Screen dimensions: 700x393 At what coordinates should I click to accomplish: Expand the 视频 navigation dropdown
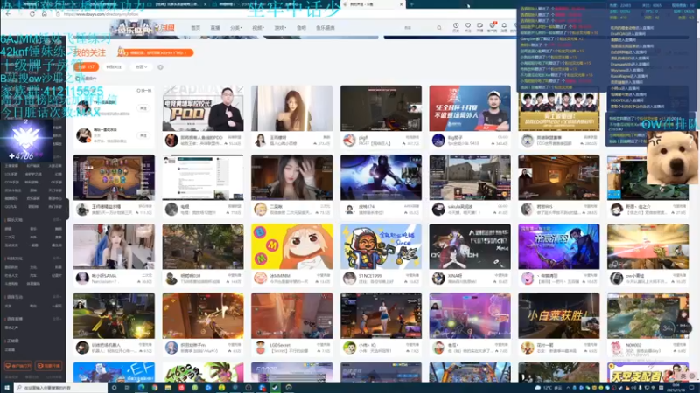pos(257,28)
